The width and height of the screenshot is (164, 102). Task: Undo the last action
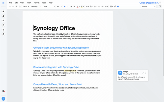pos(10,7)
